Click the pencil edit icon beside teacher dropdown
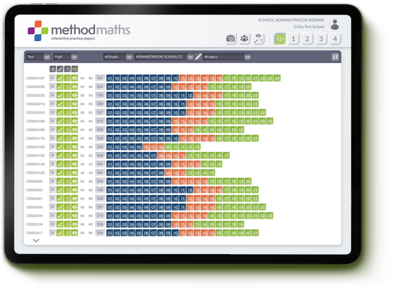395x297 pixels. pyautogui.click(x=198, y=57)
